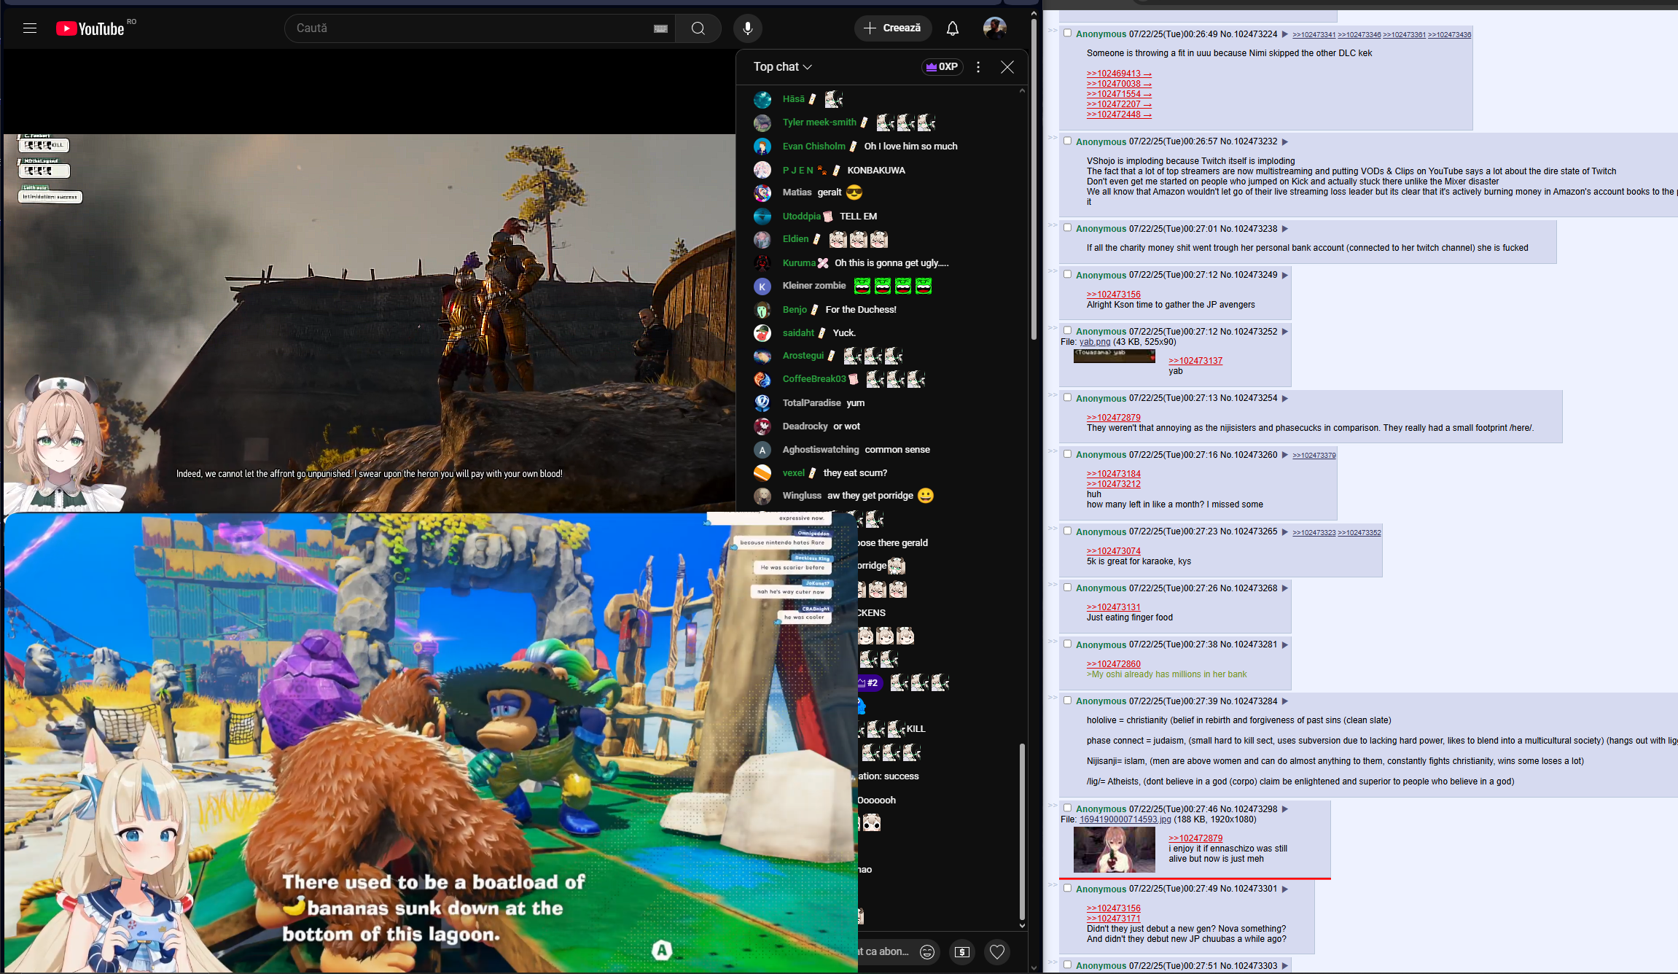
Task: Open post menu arrow for No.102473238
Action: pyautogui.click(x=1285, y=229)
